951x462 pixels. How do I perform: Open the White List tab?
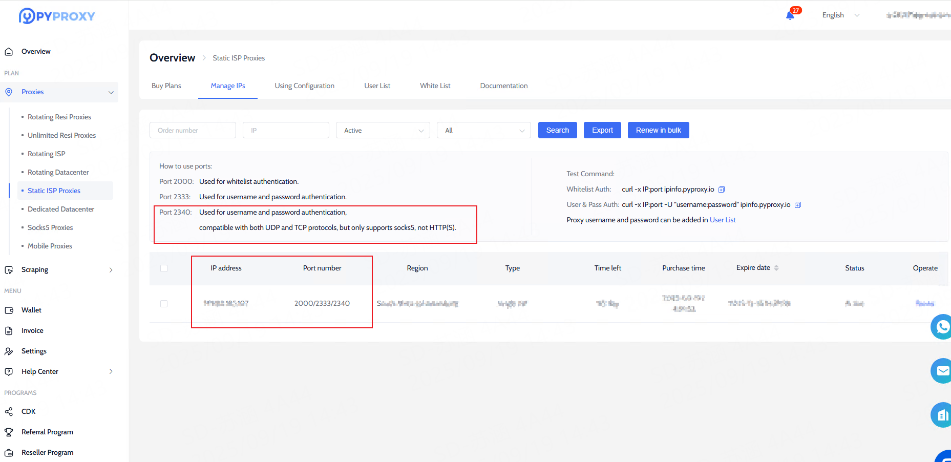point(435,86)
